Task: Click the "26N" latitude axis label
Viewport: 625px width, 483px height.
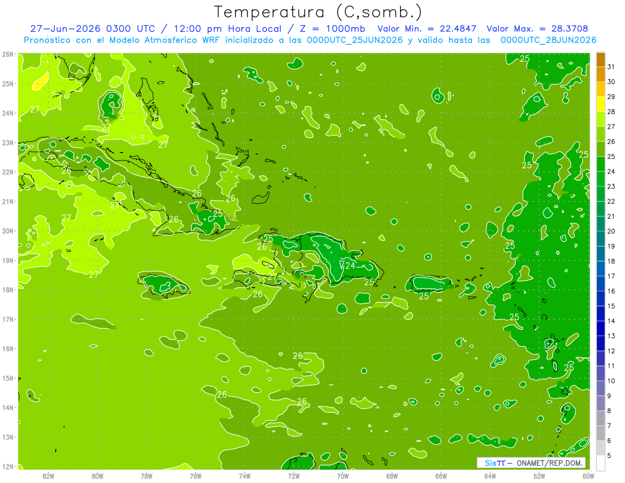Action: (x=8, y=54)
